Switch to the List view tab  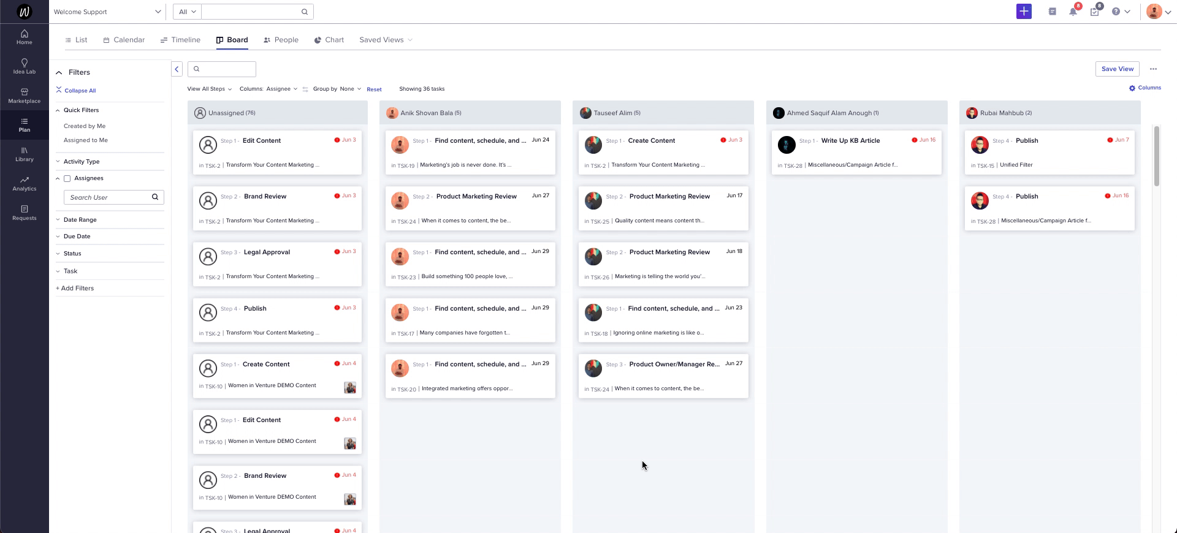click(76, 40)
